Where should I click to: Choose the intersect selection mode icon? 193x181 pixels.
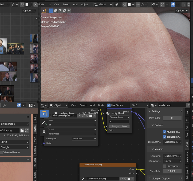pyautogui.click(x=69, y=11)
